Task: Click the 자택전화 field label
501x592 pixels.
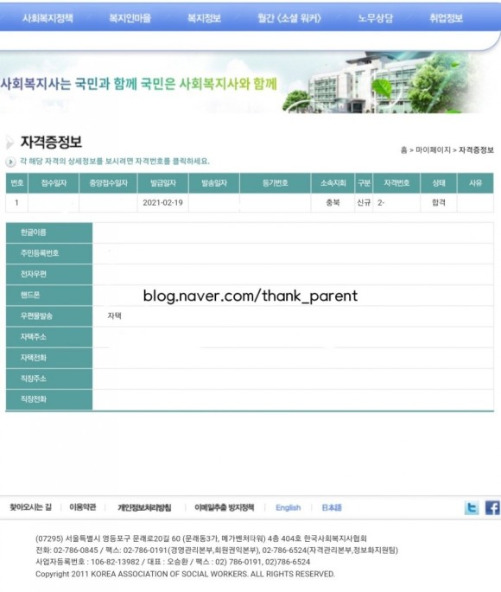Action: (49, 358)
